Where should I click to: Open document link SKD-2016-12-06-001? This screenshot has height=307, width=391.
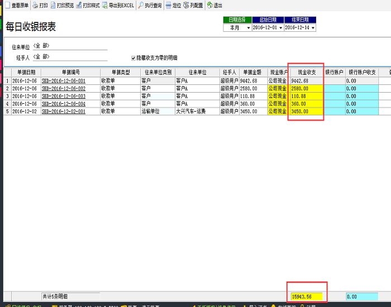click(x=64, y=81)
